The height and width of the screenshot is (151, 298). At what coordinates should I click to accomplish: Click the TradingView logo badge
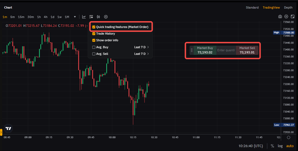pos(8,129)
